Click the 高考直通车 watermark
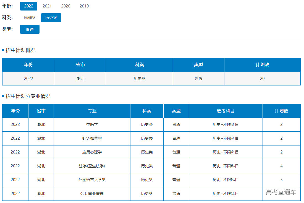Screen dimensions: 304x203 tap(281, 192)
